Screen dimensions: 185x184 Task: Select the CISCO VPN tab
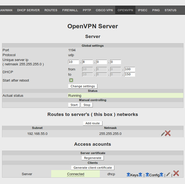tap(104, 10)
